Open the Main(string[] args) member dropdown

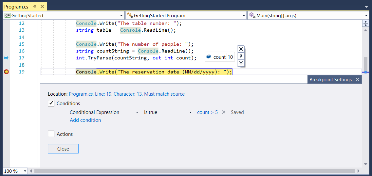click(x=308, y=16)
